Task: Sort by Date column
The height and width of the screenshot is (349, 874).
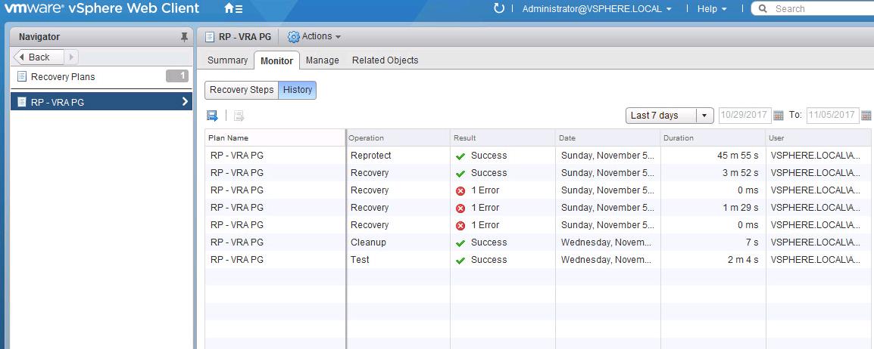Action: pyautogui.click(x=608, y=137)
